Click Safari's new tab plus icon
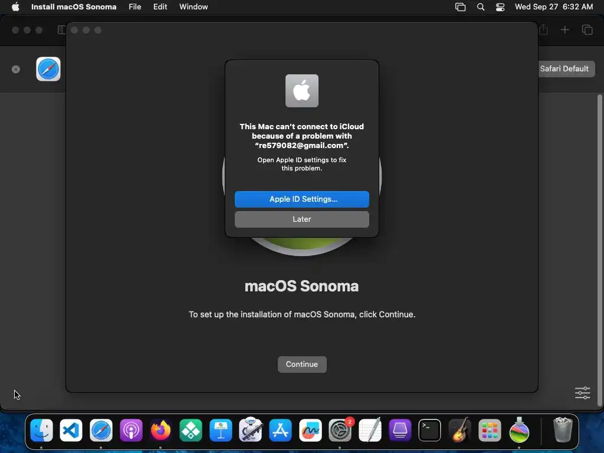The height and width of the screenshot is (453, 604). [x=564, y=29]
